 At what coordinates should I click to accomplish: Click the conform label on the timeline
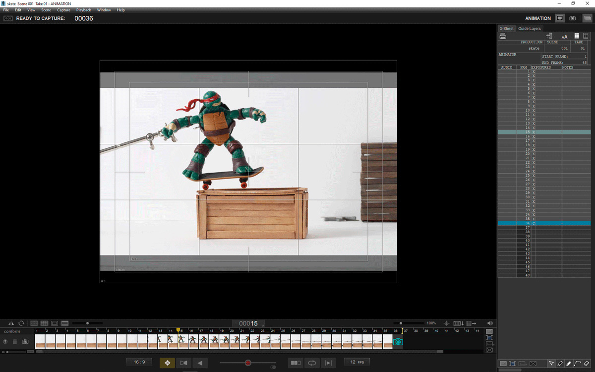(x=12, y=331)
